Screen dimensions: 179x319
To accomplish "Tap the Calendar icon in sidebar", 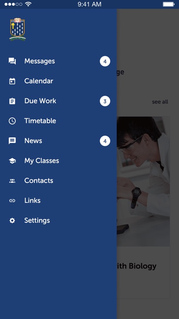I will [12, 81].
